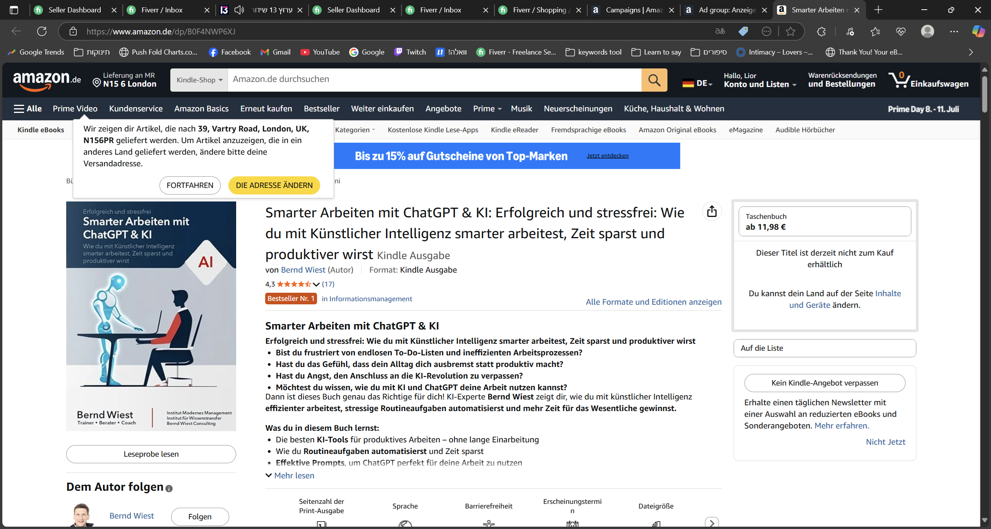This screenshot has height=529, width=991.
Task: Open the Twitch bookmark
Action: (x=410, y=52)
